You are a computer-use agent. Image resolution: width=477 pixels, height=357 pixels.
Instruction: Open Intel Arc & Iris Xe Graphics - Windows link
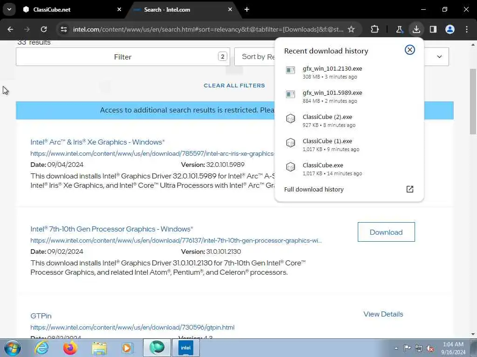[98, 142]
